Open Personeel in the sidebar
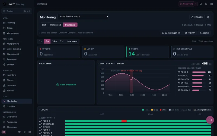217x136 pixels. pos(17,59)
